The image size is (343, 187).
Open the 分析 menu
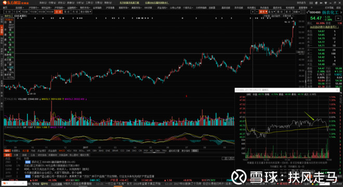tap(80, 3)
